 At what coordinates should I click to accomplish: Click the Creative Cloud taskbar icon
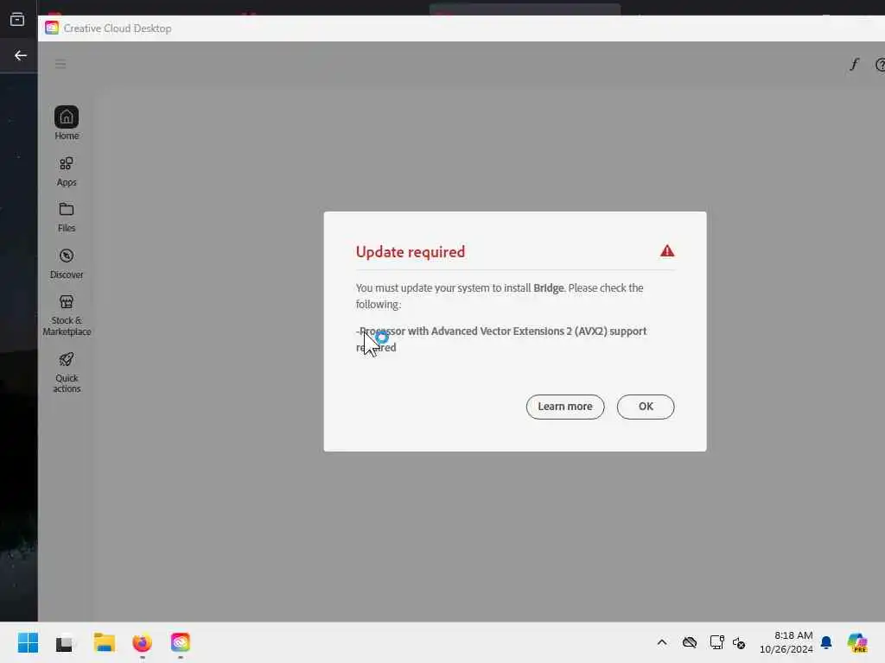181,642
